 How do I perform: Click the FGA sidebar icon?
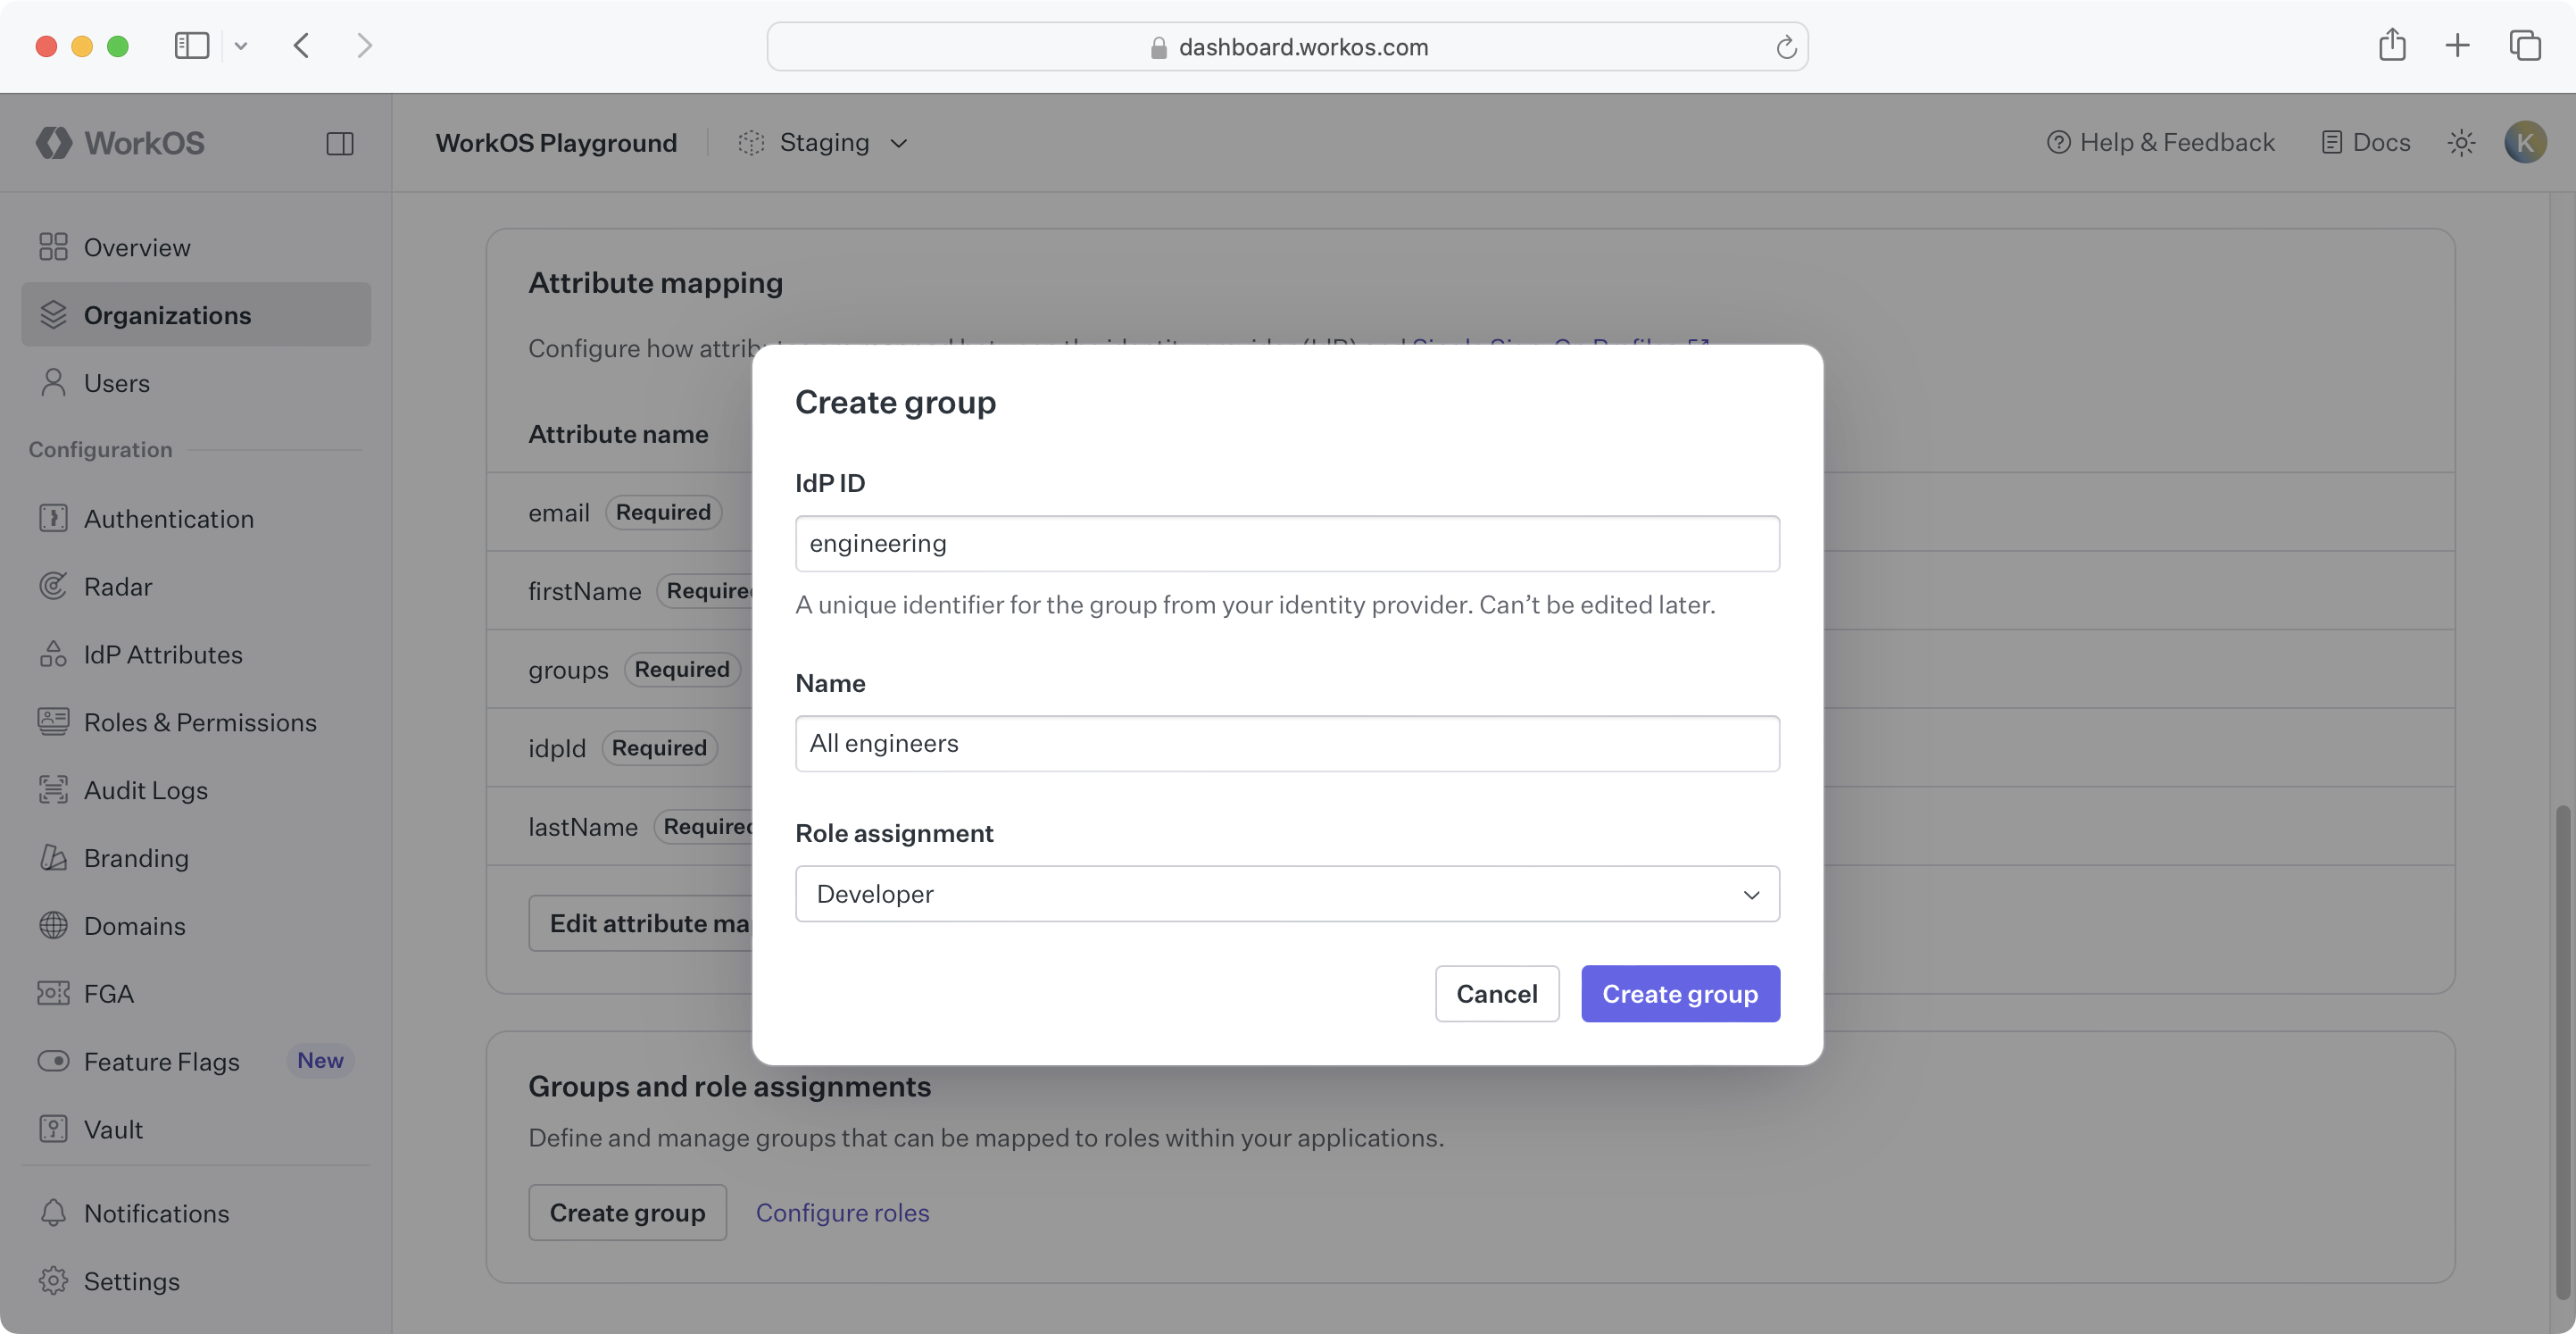53,994
